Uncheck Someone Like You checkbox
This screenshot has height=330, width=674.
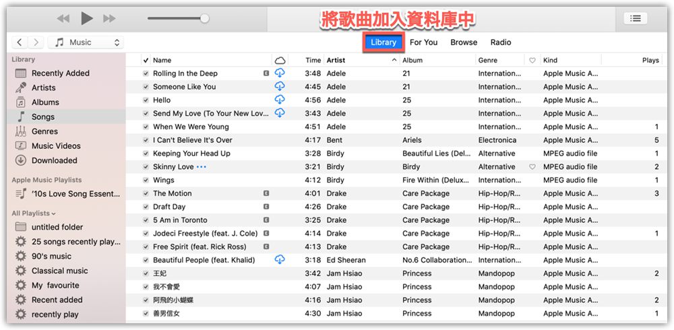coord(146,87)
